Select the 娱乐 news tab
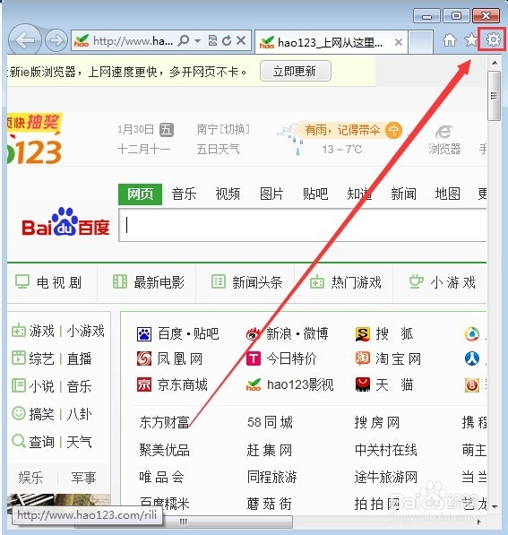 30,478
